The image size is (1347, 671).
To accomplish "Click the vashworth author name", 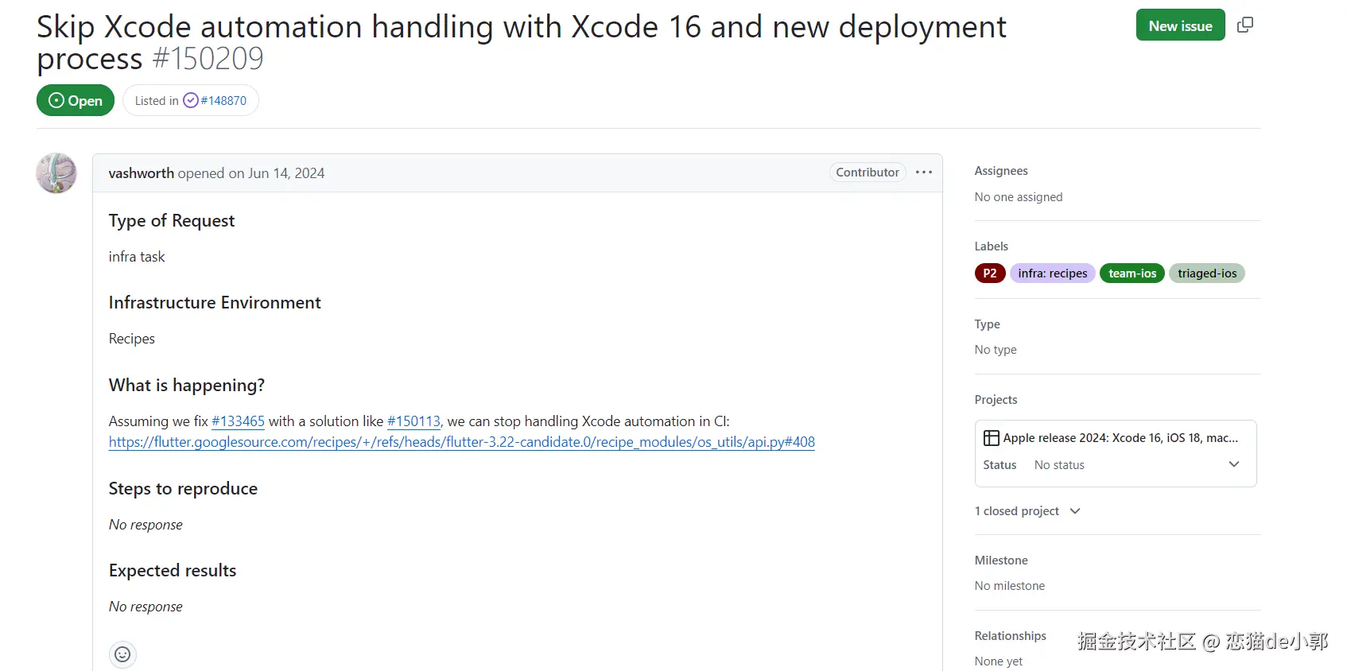I will click(141, 173).
